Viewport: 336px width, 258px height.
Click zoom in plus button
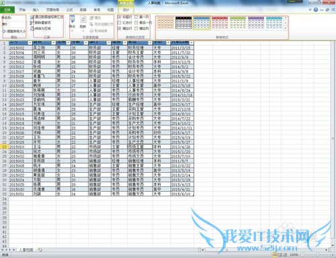(x=333, y=255)
